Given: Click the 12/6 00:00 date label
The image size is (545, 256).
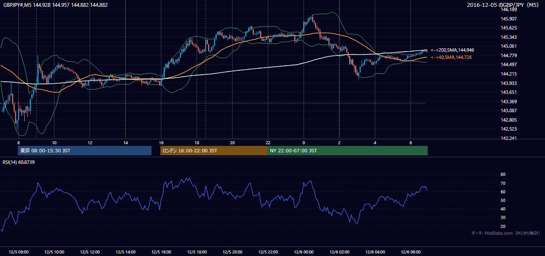Looking at the screenshot, I should point(304,252).
